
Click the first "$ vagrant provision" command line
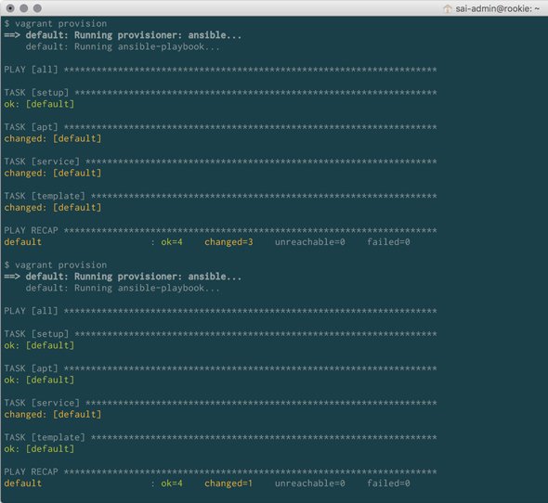56,23
